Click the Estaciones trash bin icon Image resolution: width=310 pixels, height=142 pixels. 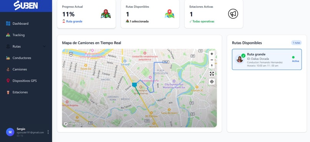[8, 92]
